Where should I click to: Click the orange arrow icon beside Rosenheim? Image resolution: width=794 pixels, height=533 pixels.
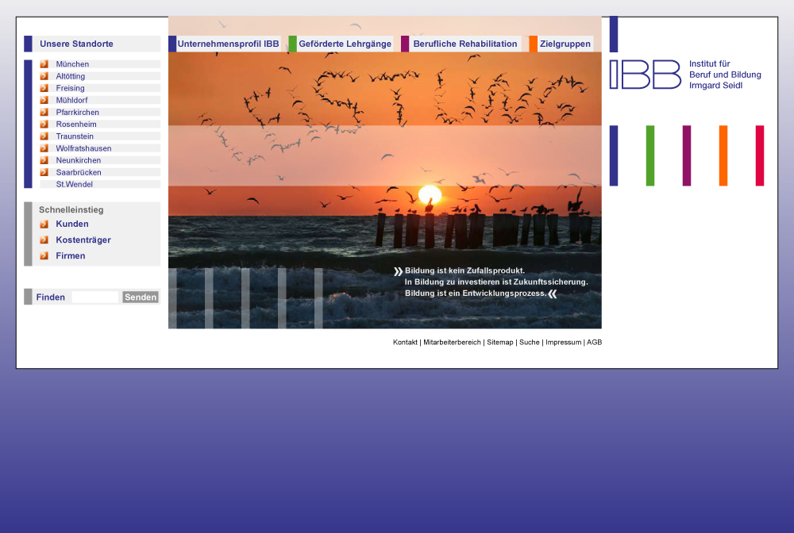(44, 125)
